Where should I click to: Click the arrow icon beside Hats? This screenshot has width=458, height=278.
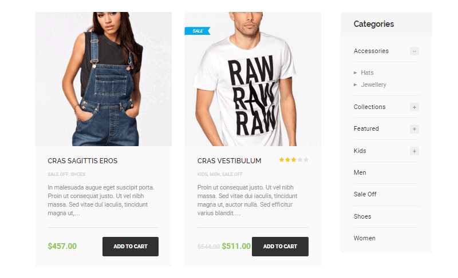(x=355, y=72)
